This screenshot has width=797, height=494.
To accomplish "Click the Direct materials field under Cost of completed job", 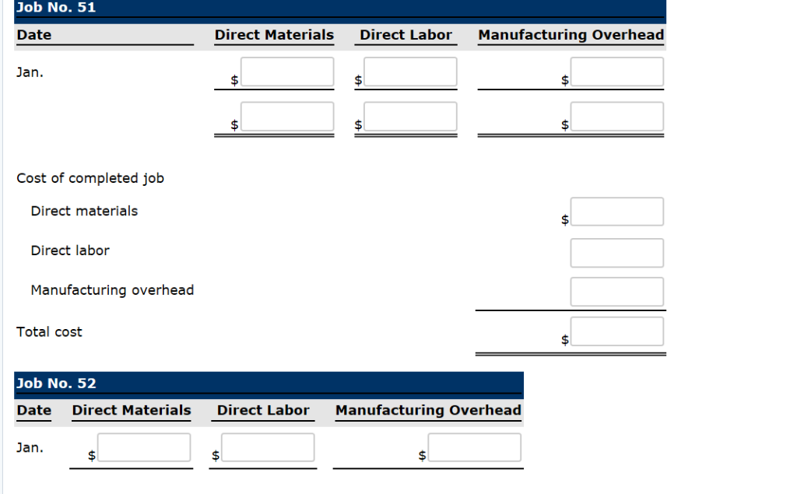I will [x=616, y=211].
